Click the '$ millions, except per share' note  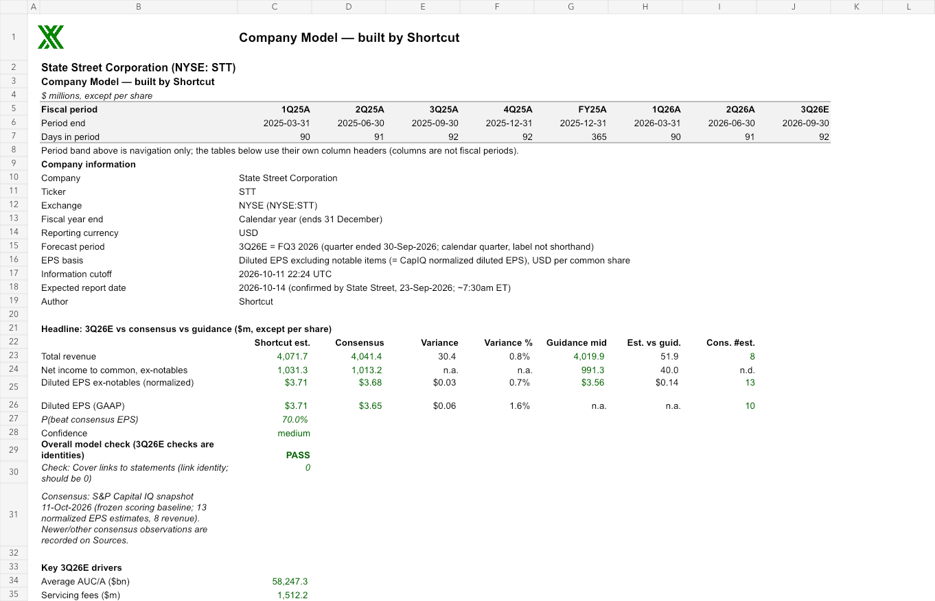(x=97, y=95)
